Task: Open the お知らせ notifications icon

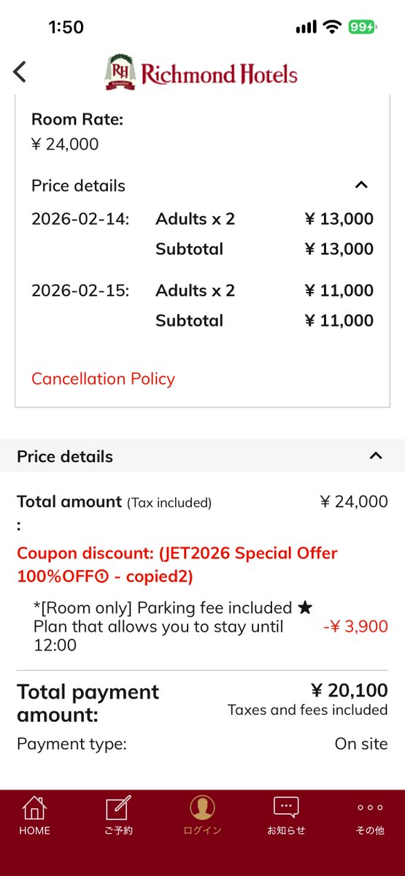Action: pyautogui.click(x=286, y=807)
